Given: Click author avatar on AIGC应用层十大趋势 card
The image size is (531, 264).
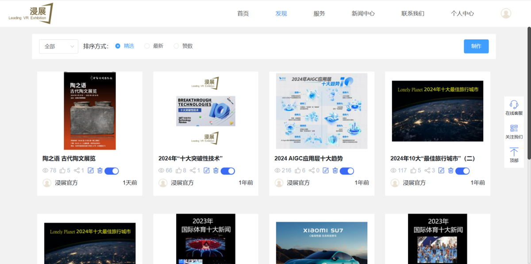Looking at the screenshot, I should (279, 183).
